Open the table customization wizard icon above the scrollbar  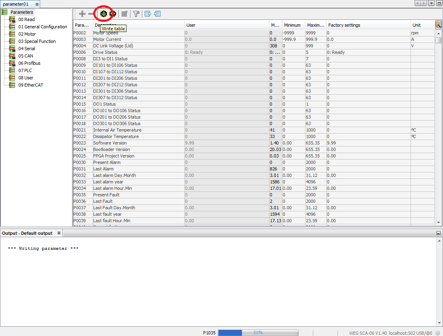pos(438,25)
